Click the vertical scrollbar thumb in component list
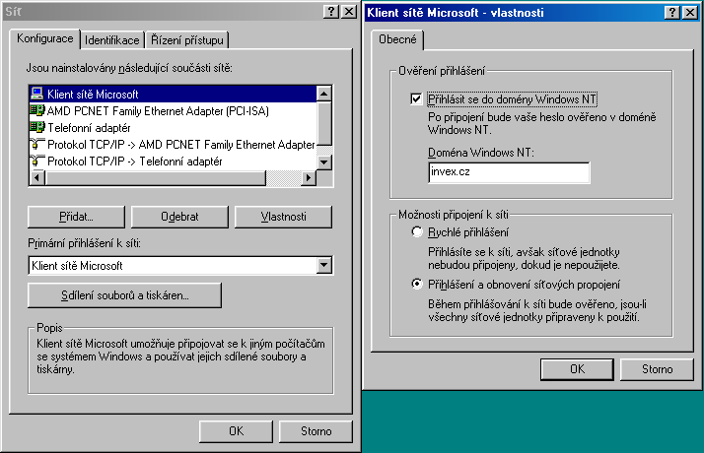The height and width of the screenshot is (453, 704). click(323, 123)
